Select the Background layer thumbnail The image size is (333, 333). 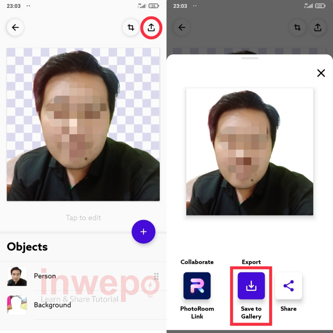click(17, 305)
